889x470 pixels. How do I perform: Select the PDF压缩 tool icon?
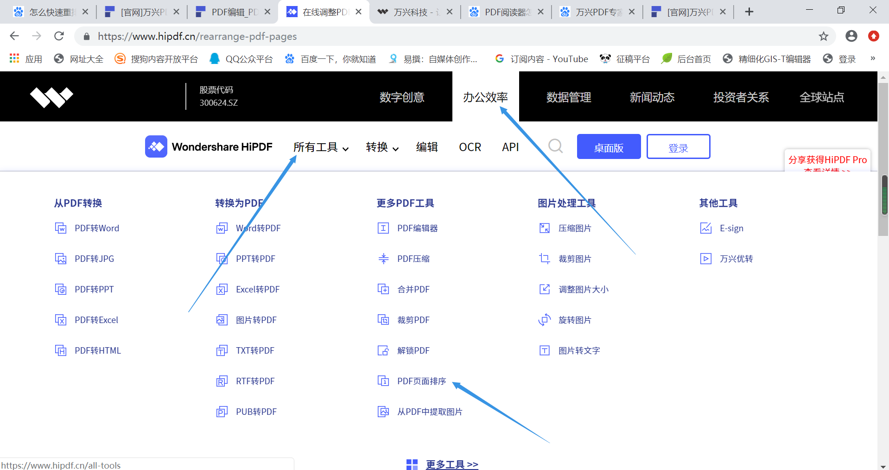[x=383, y=259]
